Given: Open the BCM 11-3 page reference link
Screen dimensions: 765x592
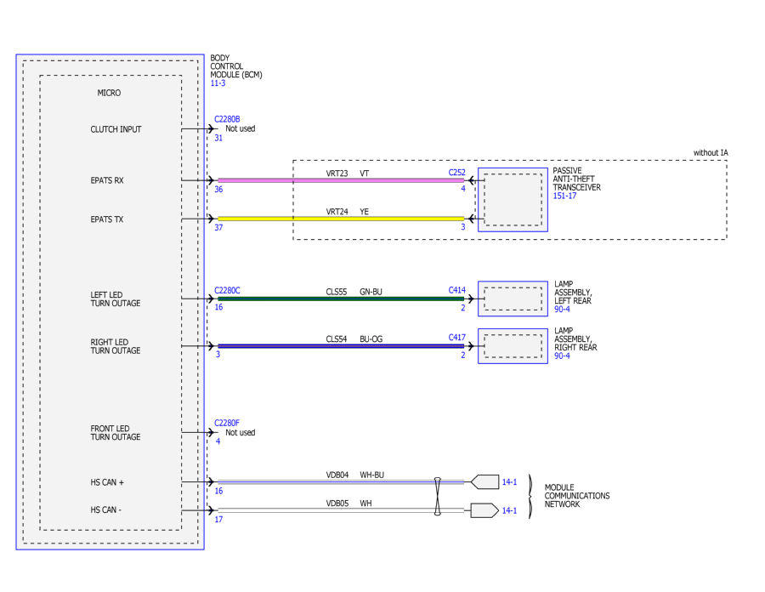Looking at the screenshot, I should [x=218, y=83].
